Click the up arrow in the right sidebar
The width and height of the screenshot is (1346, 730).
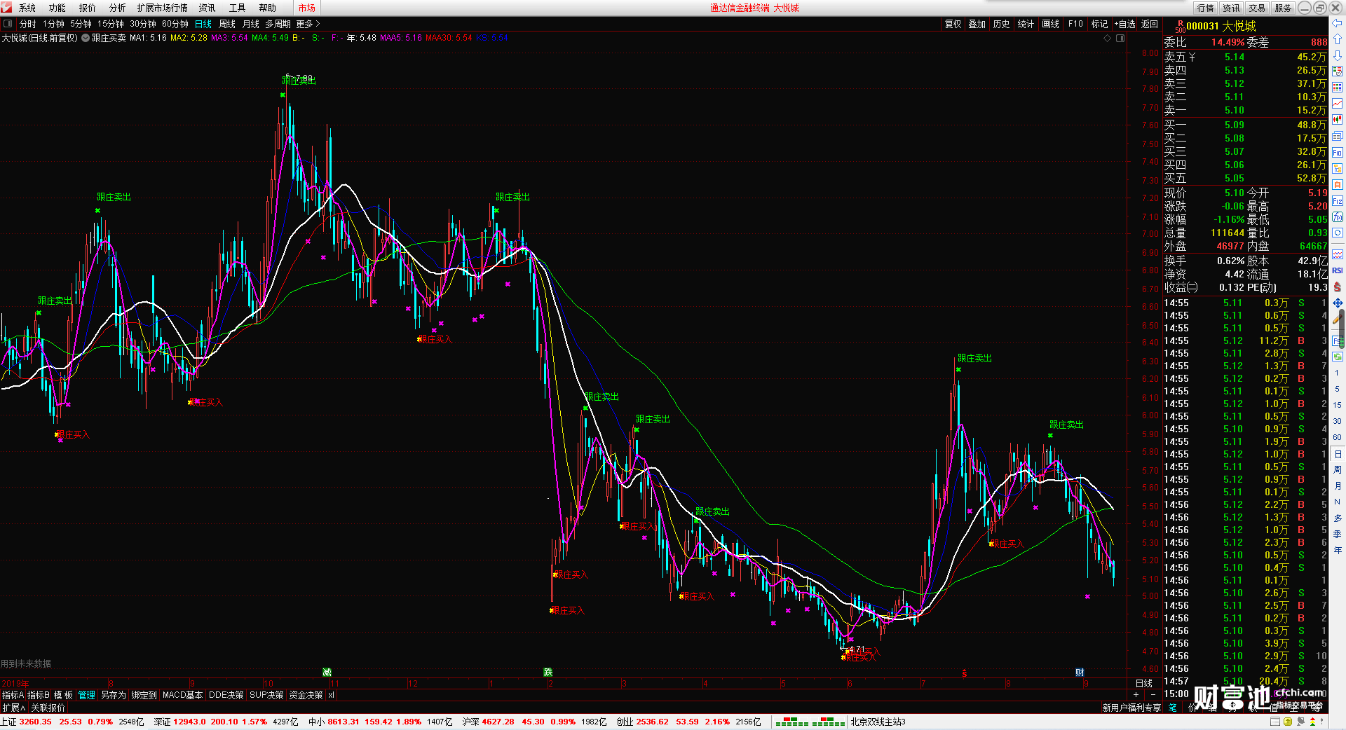(x=1338, y=39)
